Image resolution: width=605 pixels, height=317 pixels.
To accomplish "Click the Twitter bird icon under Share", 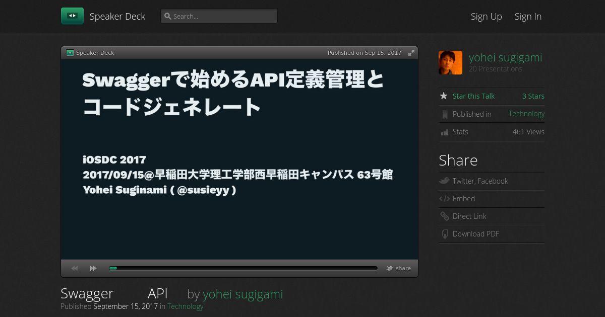I will pos(444,181).
